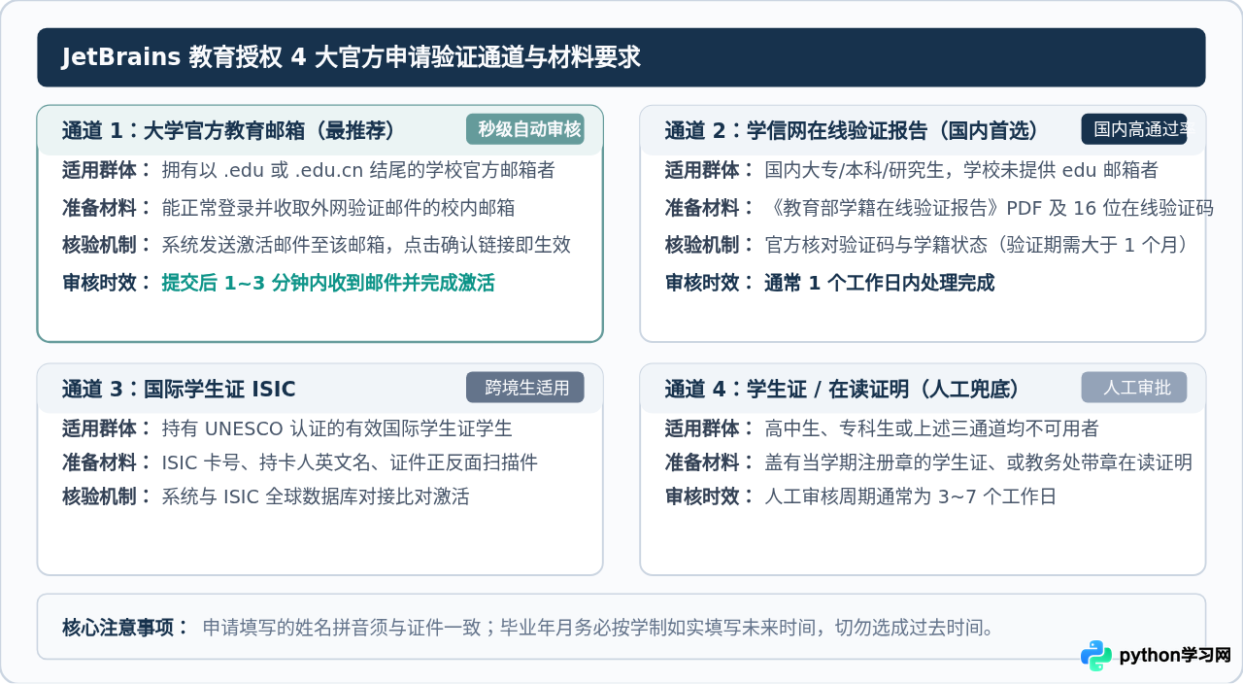Click the text '高中生、专科生或上述三通道均不可用者'
Image resolution: width=1243 pixels, height=684 pixels.
click(932, 428)
